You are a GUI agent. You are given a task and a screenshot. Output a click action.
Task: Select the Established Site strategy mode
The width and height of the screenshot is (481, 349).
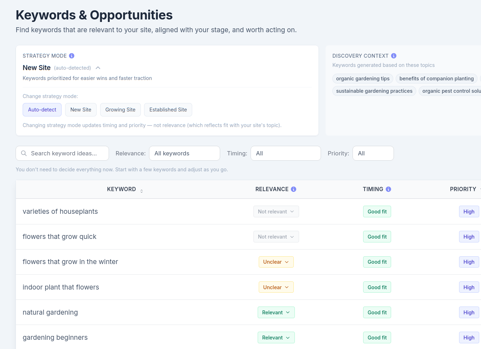click(x=168, y=110)
